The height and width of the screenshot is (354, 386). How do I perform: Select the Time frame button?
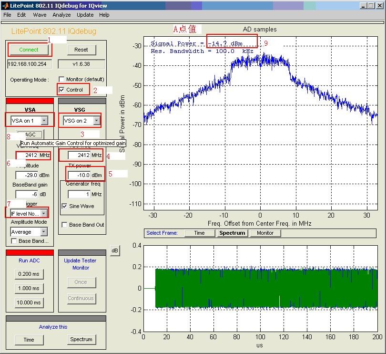pyautogui.click(x=199, y=233)
